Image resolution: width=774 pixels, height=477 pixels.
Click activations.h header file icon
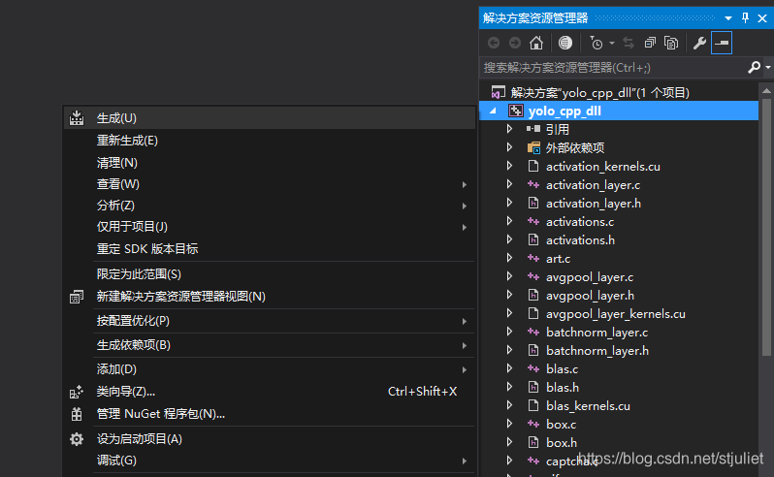533,240
